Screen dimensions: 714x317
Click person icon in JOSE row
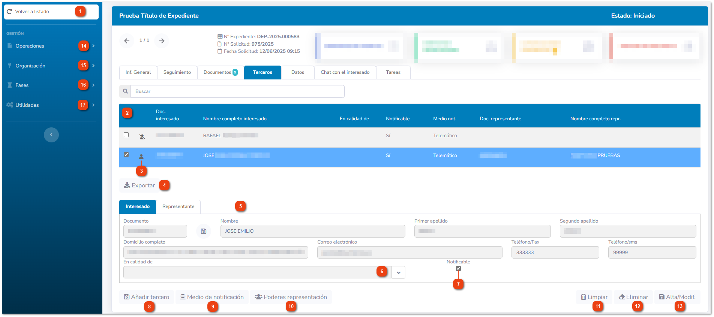point(141,157)
